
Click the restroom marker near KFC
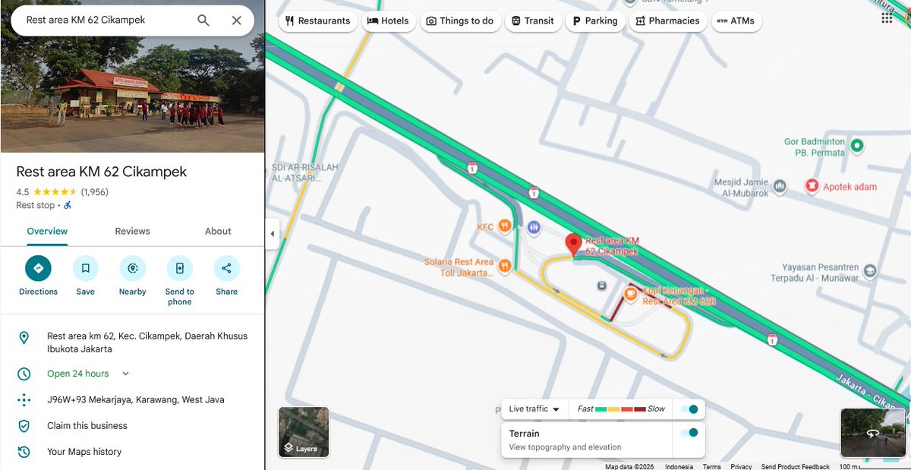[x=534, y=226]
